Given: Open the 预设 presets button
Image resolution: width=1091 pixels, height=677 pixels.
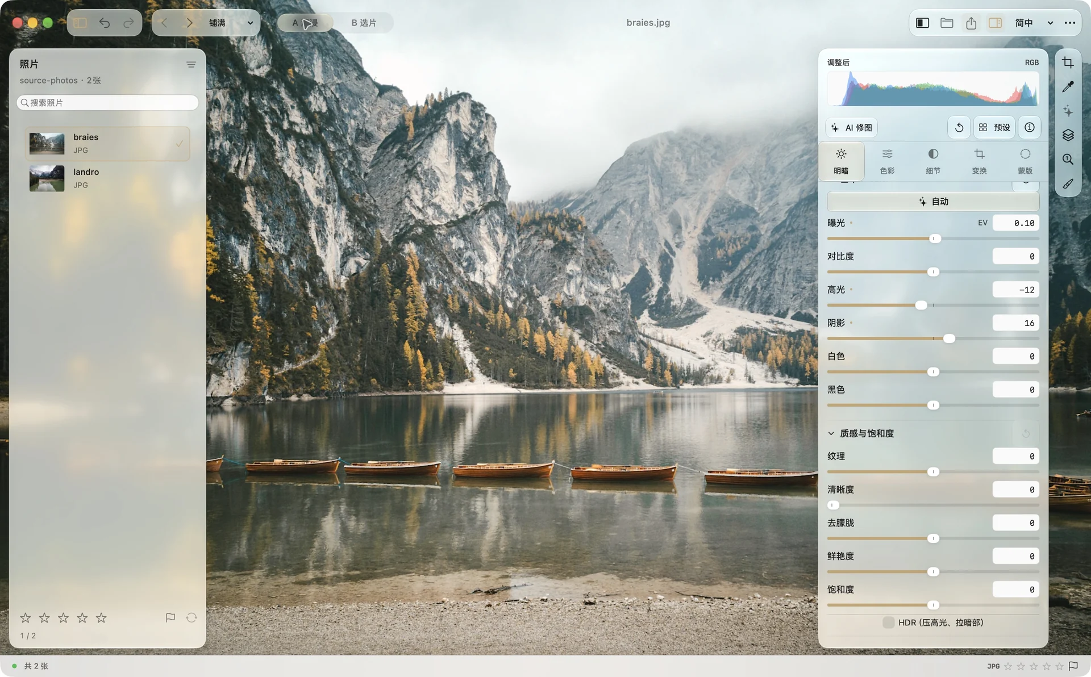Looking at the screenshot, I should 994,127.
